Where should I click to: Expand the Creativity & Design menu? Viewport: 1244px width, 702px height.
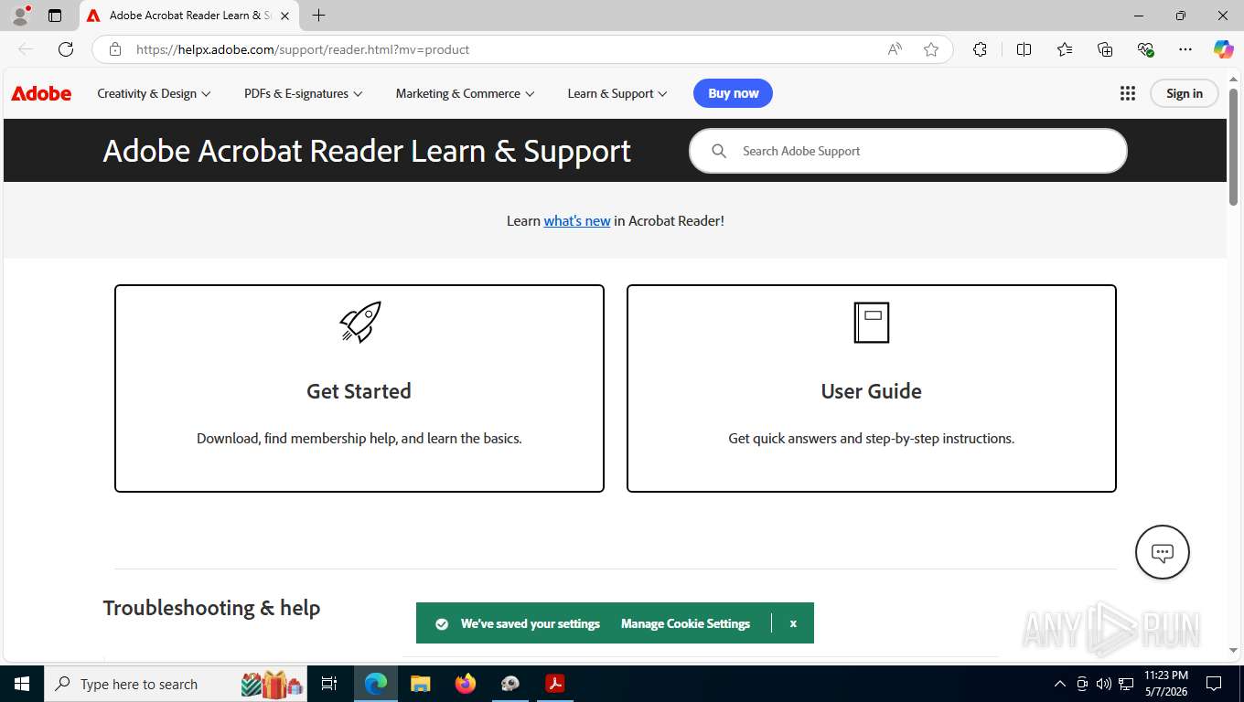[154, 93]
